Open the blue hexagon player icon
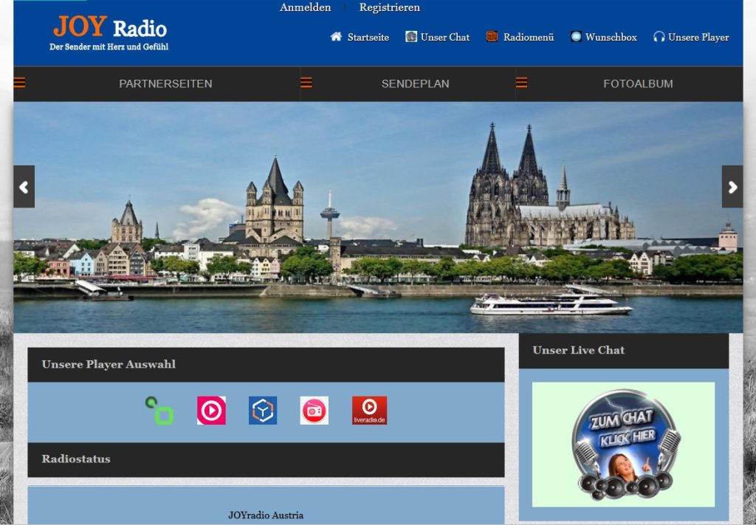 pos(263,411)
